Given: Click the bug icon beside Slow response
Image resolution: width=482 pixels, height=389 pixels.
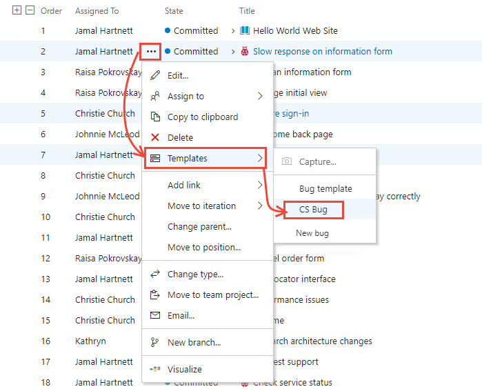Looking at the screenshot, I should pos(245,51).
